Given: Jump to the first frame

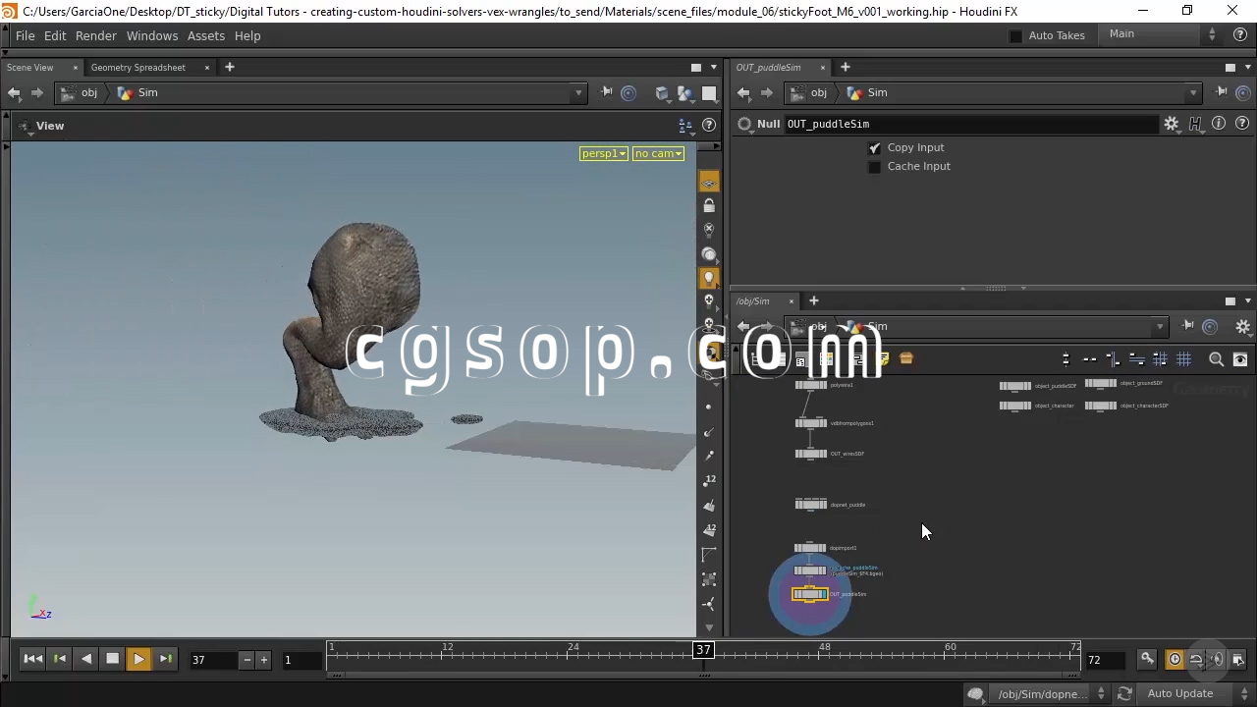Looking at the screenshot, I should (x=32, y=659).
